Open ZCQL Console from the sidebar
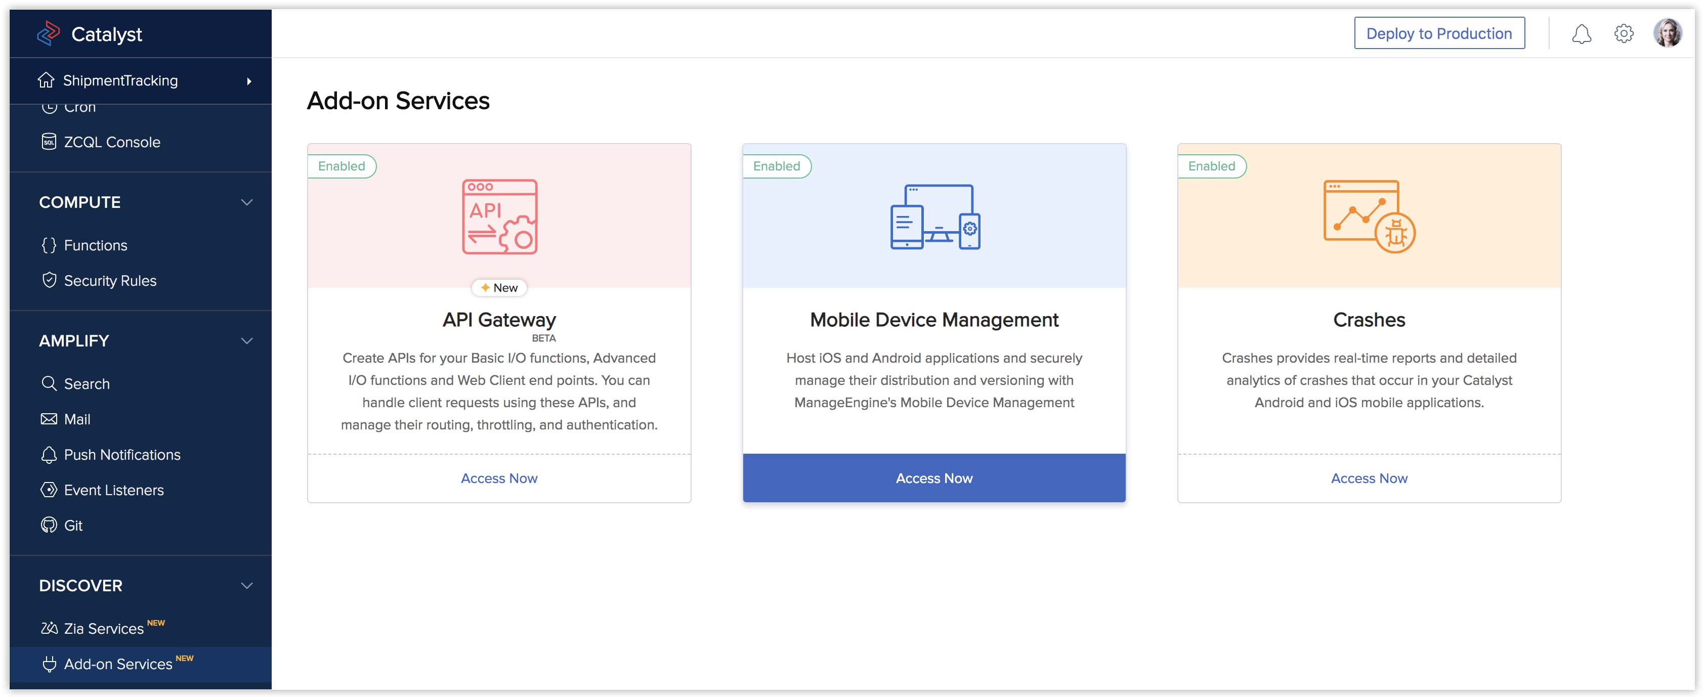The height and width of the screenshot is (699, 1704). click(x=112, y=142)
